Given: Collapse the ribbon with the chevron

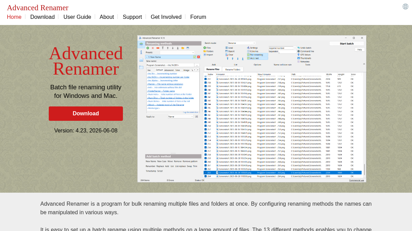Looking at the screenshot, I should (x=364, y=64).
